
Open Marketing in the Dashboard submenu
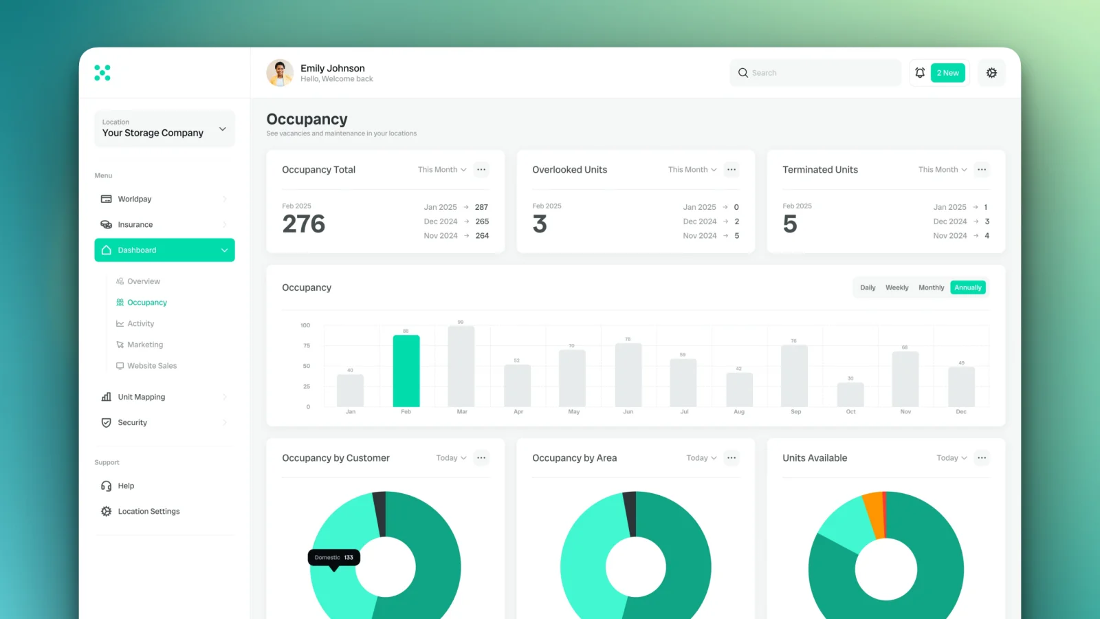(145, 345)
